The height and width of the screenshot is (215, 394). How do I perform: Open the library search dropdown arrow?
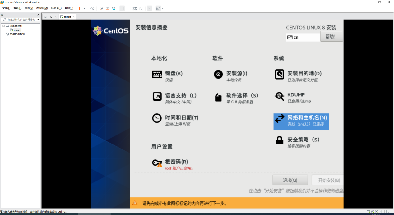(x=38, y=20)
